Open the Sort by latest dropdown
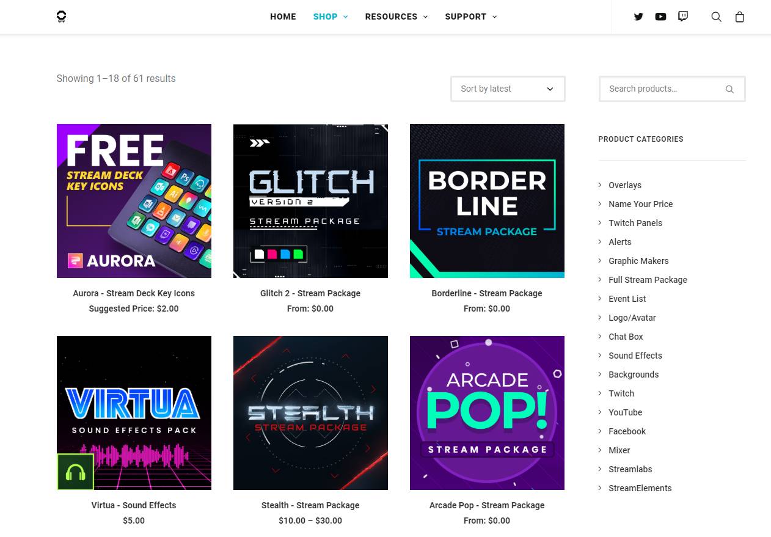The height and width of the screenshot is (537, 771). (x=508, y=89)
